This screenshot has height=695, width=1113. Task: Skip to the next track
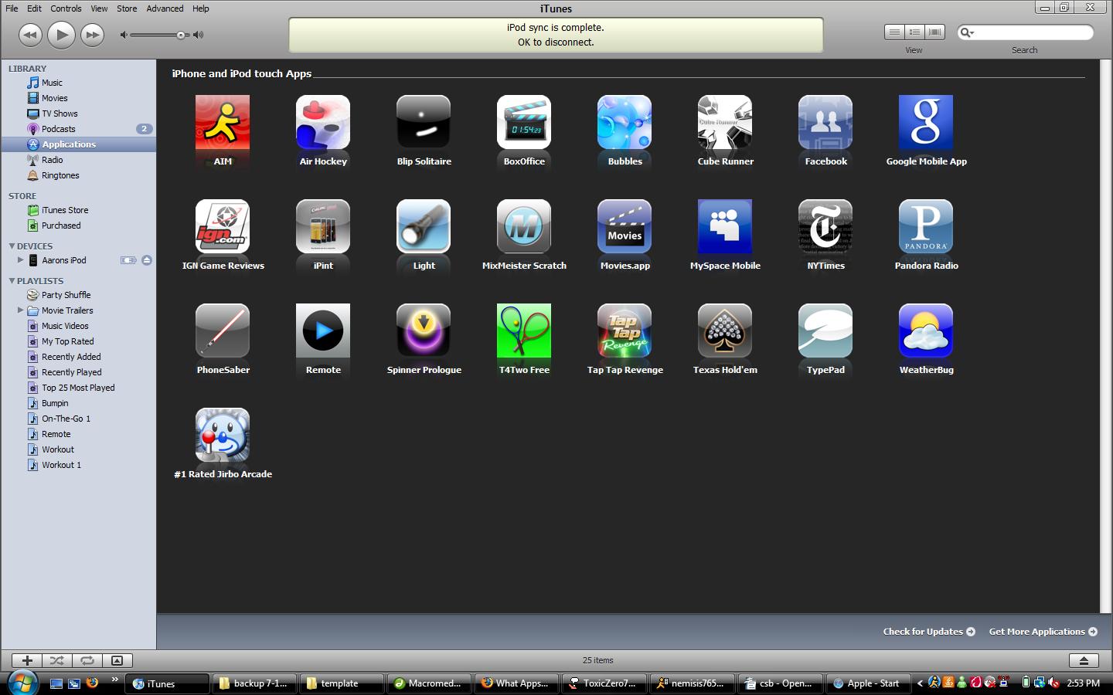pos(92,35)
